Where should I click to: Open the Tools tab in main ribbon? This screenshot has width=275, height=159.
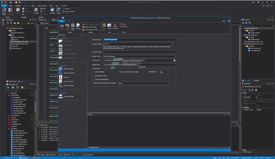point(33,6)
